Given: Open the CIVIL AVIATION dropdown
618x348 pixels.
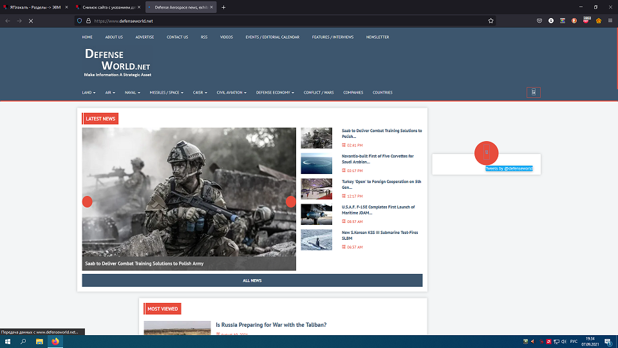Looking at the screenshot, I should coord(232,93).
